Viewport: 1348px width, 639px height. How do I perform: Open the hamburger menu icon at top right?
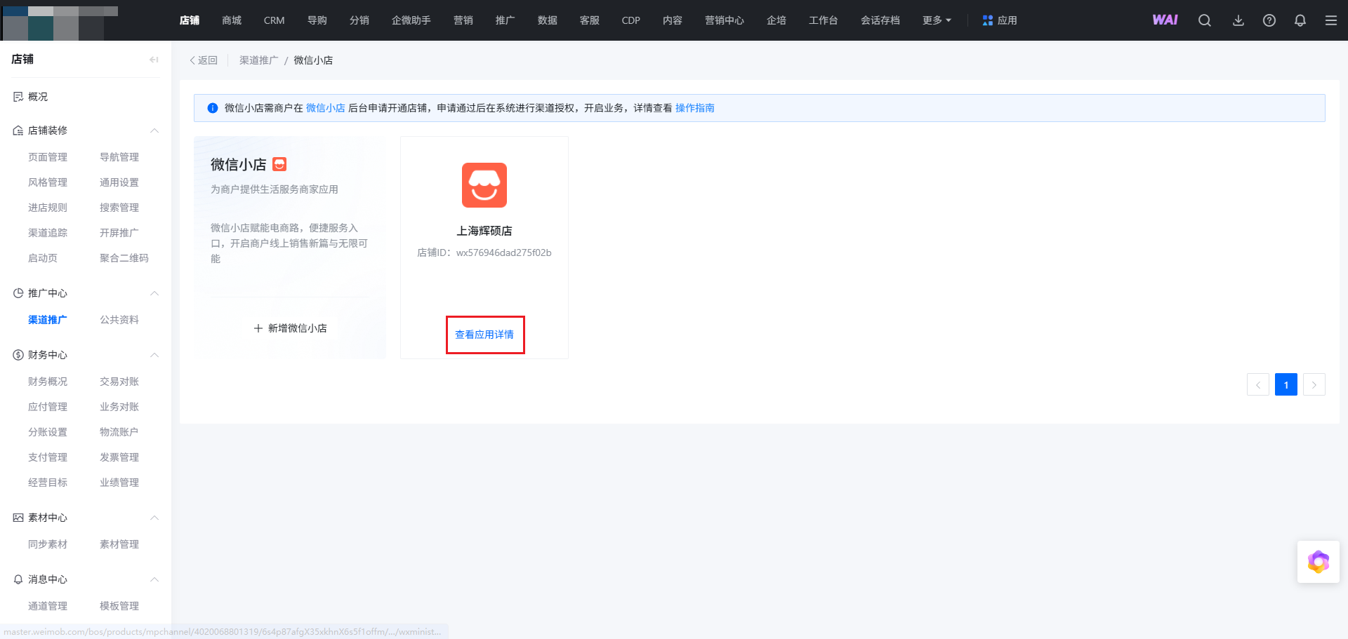click(x=1331, y=20)
